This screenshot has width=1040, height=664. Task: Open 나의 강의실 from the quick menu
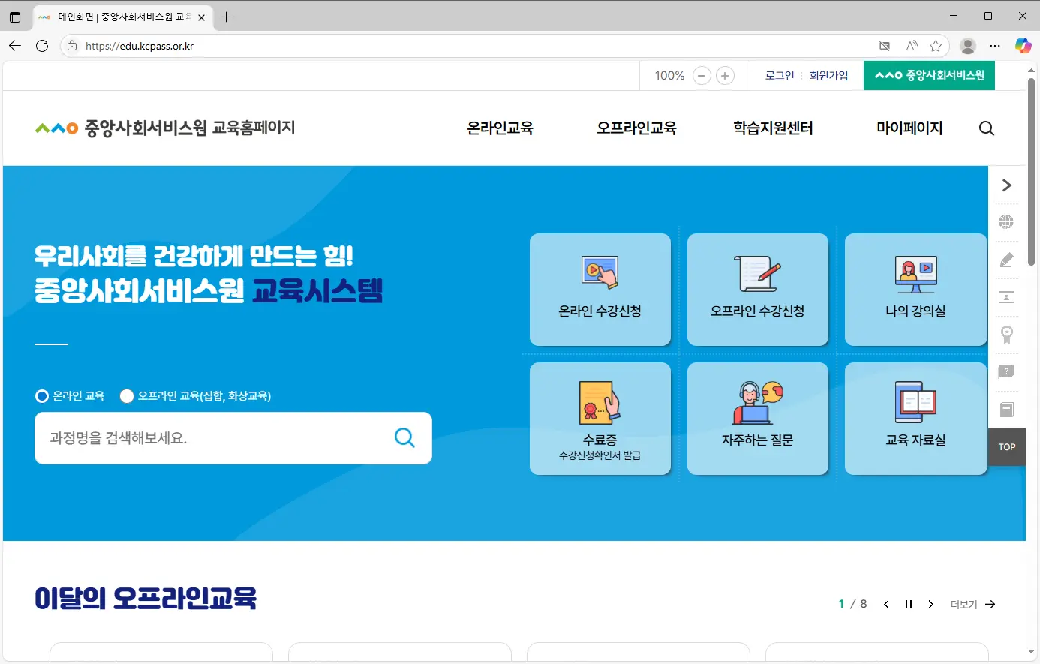coord(915,290)
